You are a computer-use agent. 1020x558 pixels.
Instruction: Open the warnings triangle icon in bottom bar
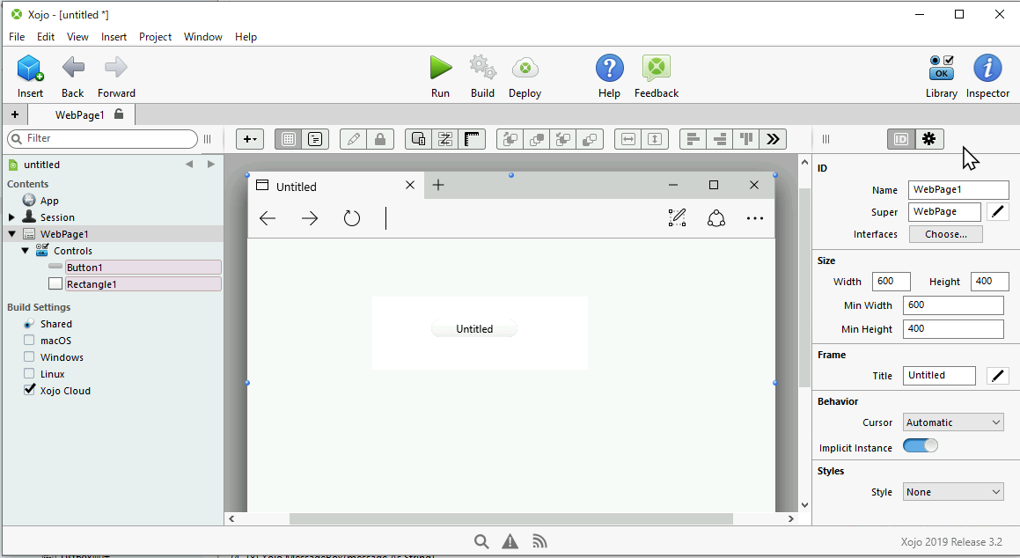point(510,541)
